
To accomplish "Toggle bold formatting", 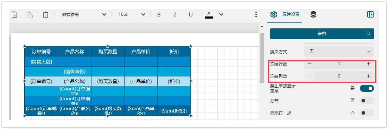I will pos(159,15).
